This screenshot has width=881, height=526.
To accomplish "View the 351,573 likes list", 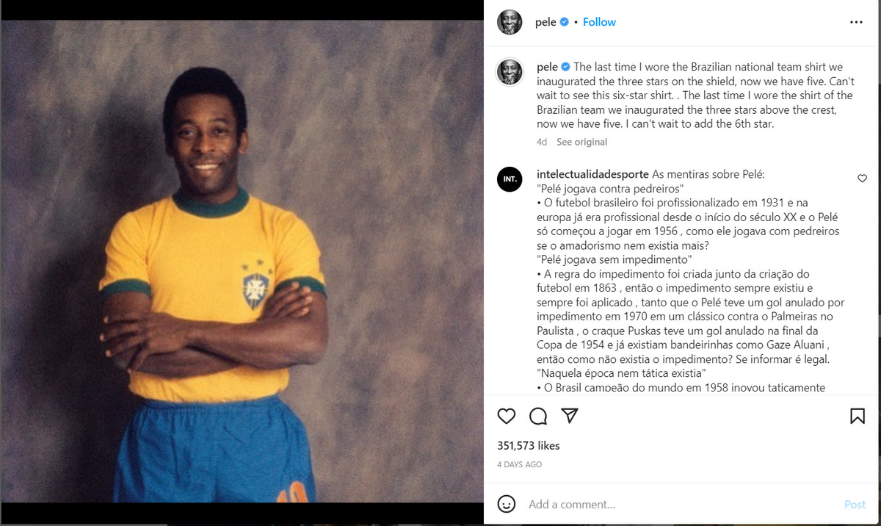I will [x=529, y=446].
